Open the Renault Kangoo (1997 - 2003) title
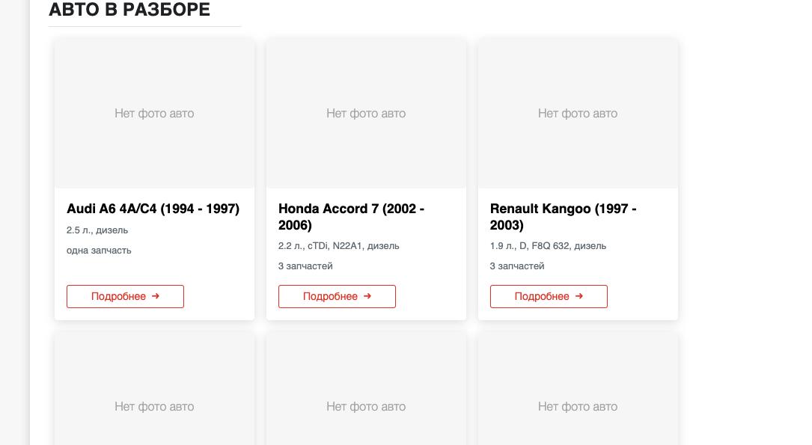The height and width of the screenshot is (445, 812). (563, 217)
